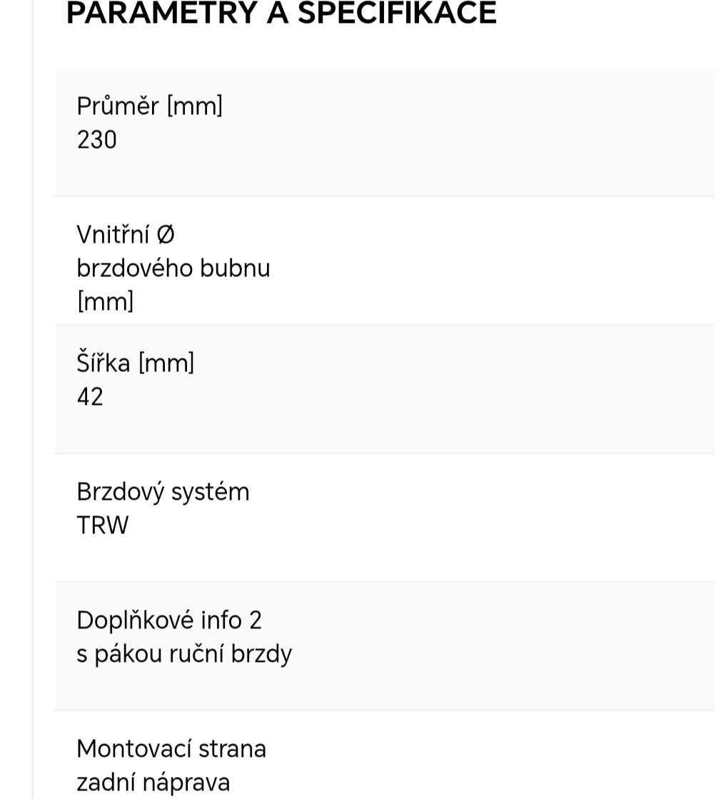
Task: Select the Doplňkové info 2 label
Action: (x=169, y=620)
